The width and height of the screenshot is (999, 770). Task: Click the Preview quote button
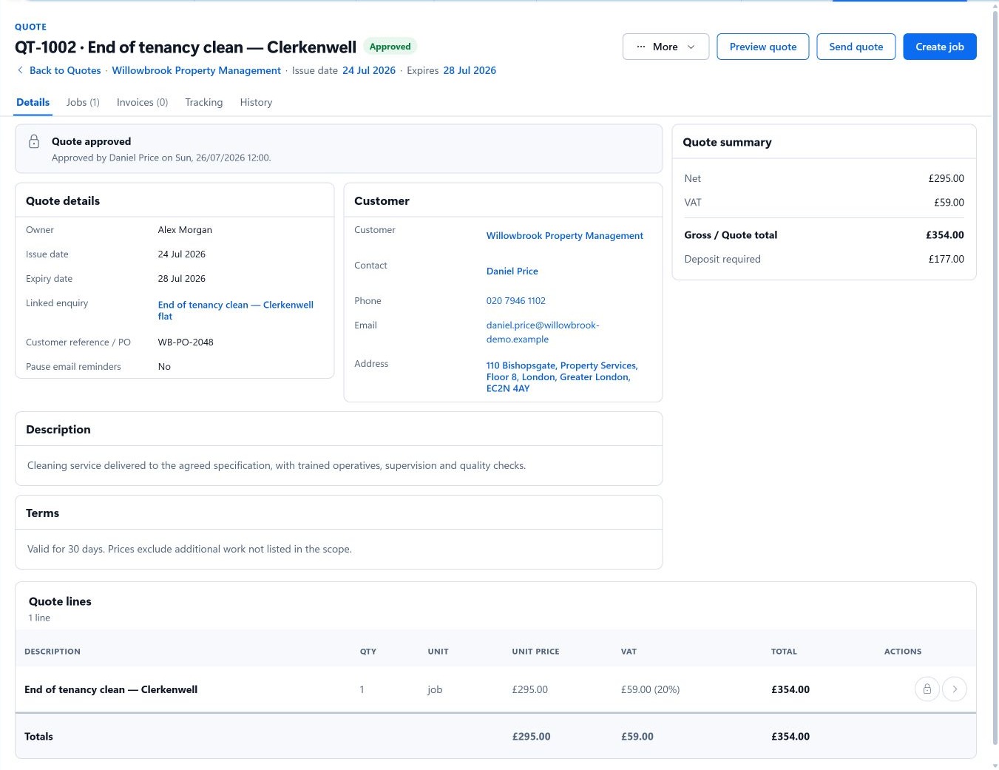[763, 47]
